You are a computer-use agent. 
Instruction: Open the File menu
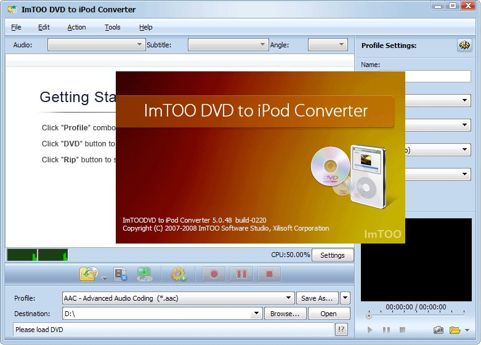[x=16, y=27]
